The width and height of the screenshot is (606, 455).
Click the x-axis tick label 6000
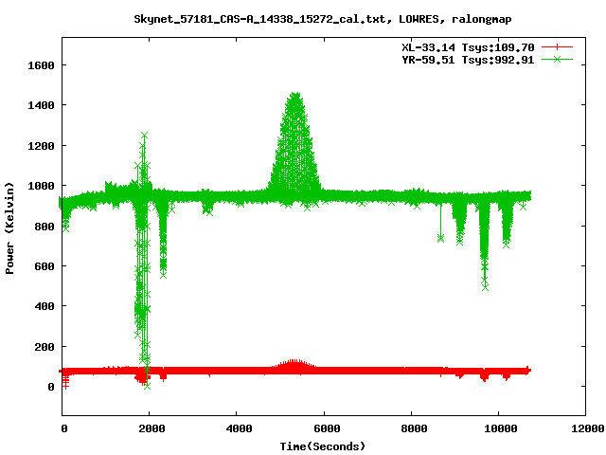coord(327,428)
